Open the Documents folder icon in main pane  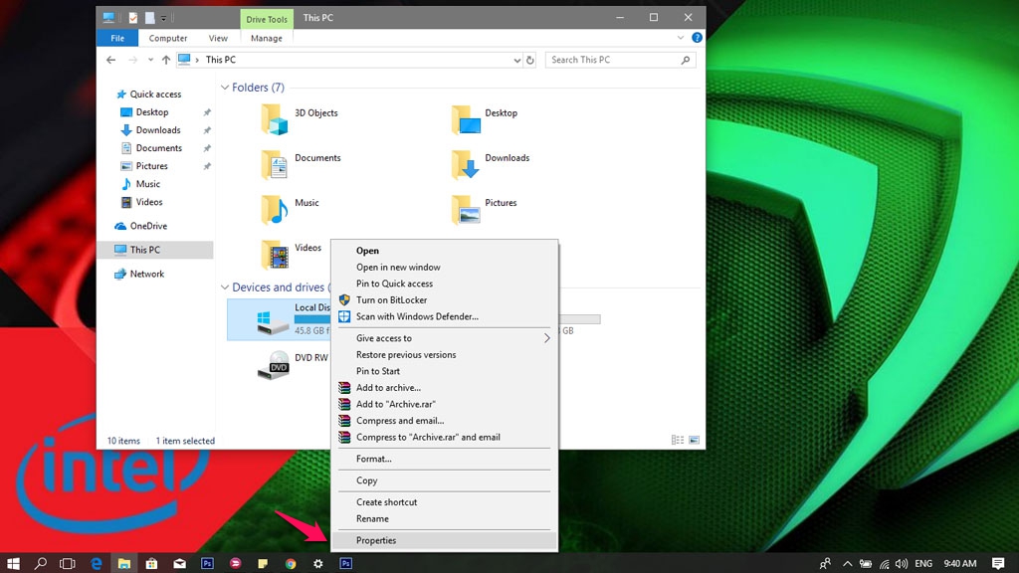pos(275,164)
